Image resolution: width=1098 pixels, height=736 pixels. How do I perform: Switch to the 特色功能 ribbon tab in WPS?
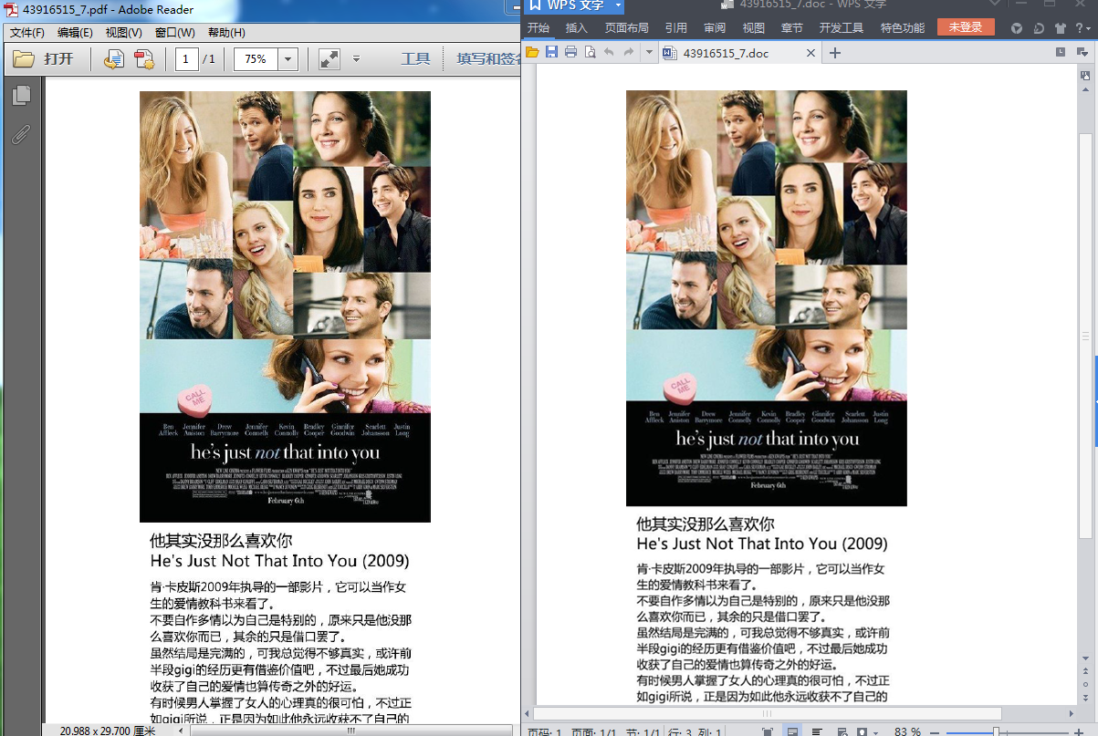(903, 28)
